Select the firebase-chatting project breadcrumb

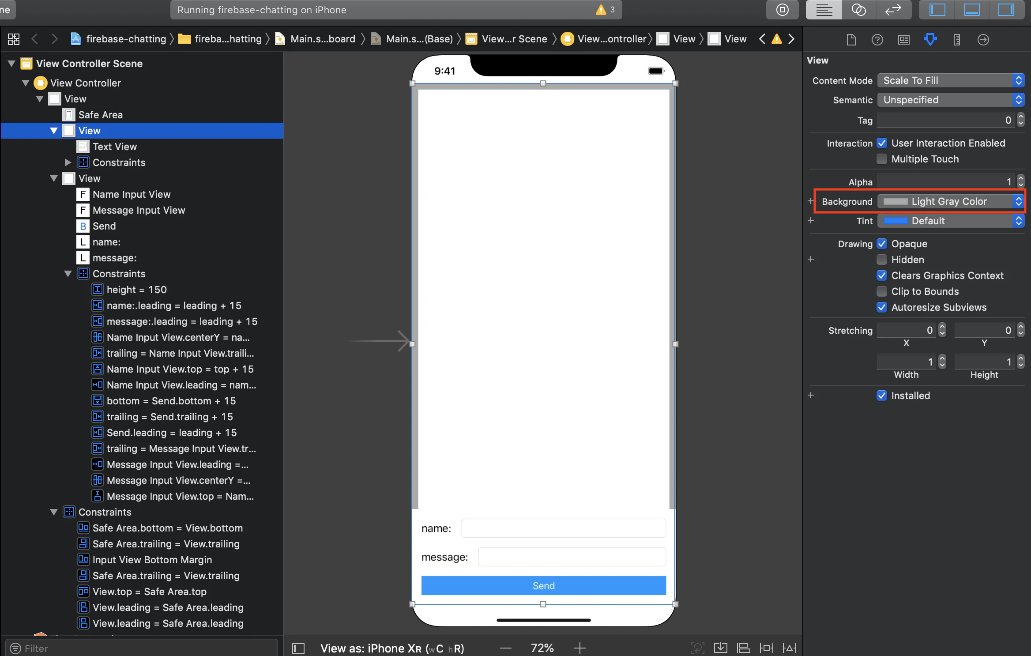[x=119, y=39]
